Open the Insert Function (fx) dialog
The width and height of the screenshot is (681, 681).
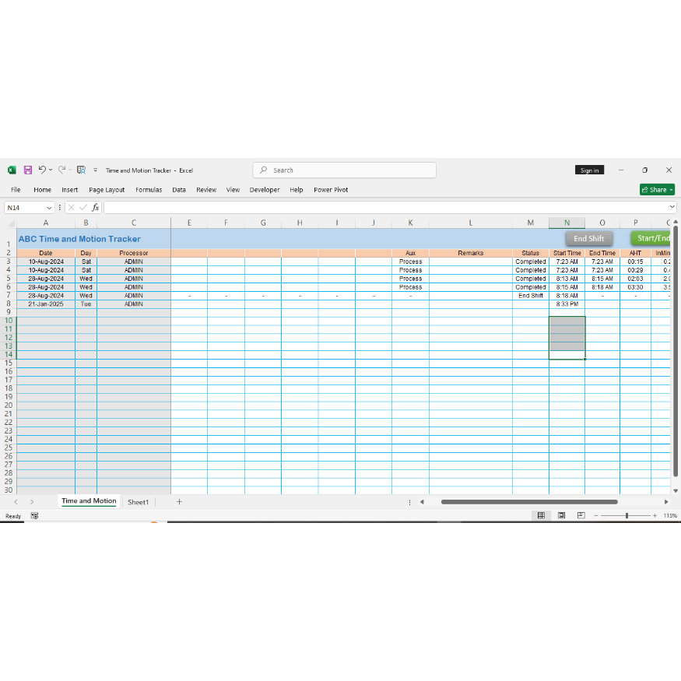click(95, 207)
